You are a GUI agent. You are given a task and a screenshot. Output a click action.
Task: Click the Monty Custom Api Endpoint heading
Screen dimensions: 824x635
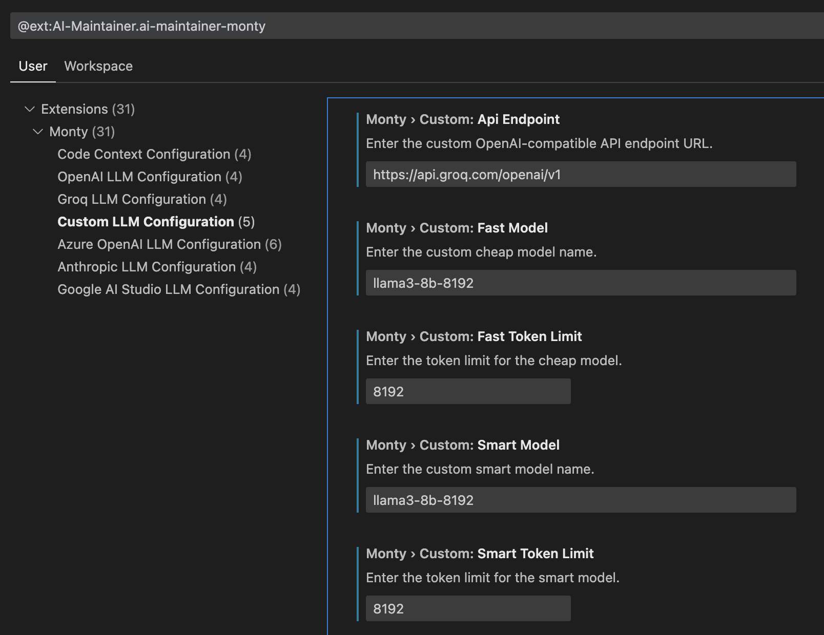(x=462, y=119)
